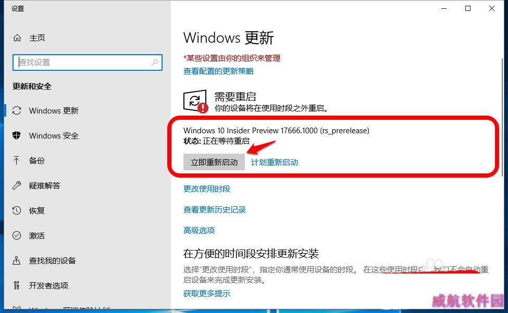Open the 查找我的设备 person icon
Screen dimensions: 508x313
pyautogui.click(x=17, y=260)
